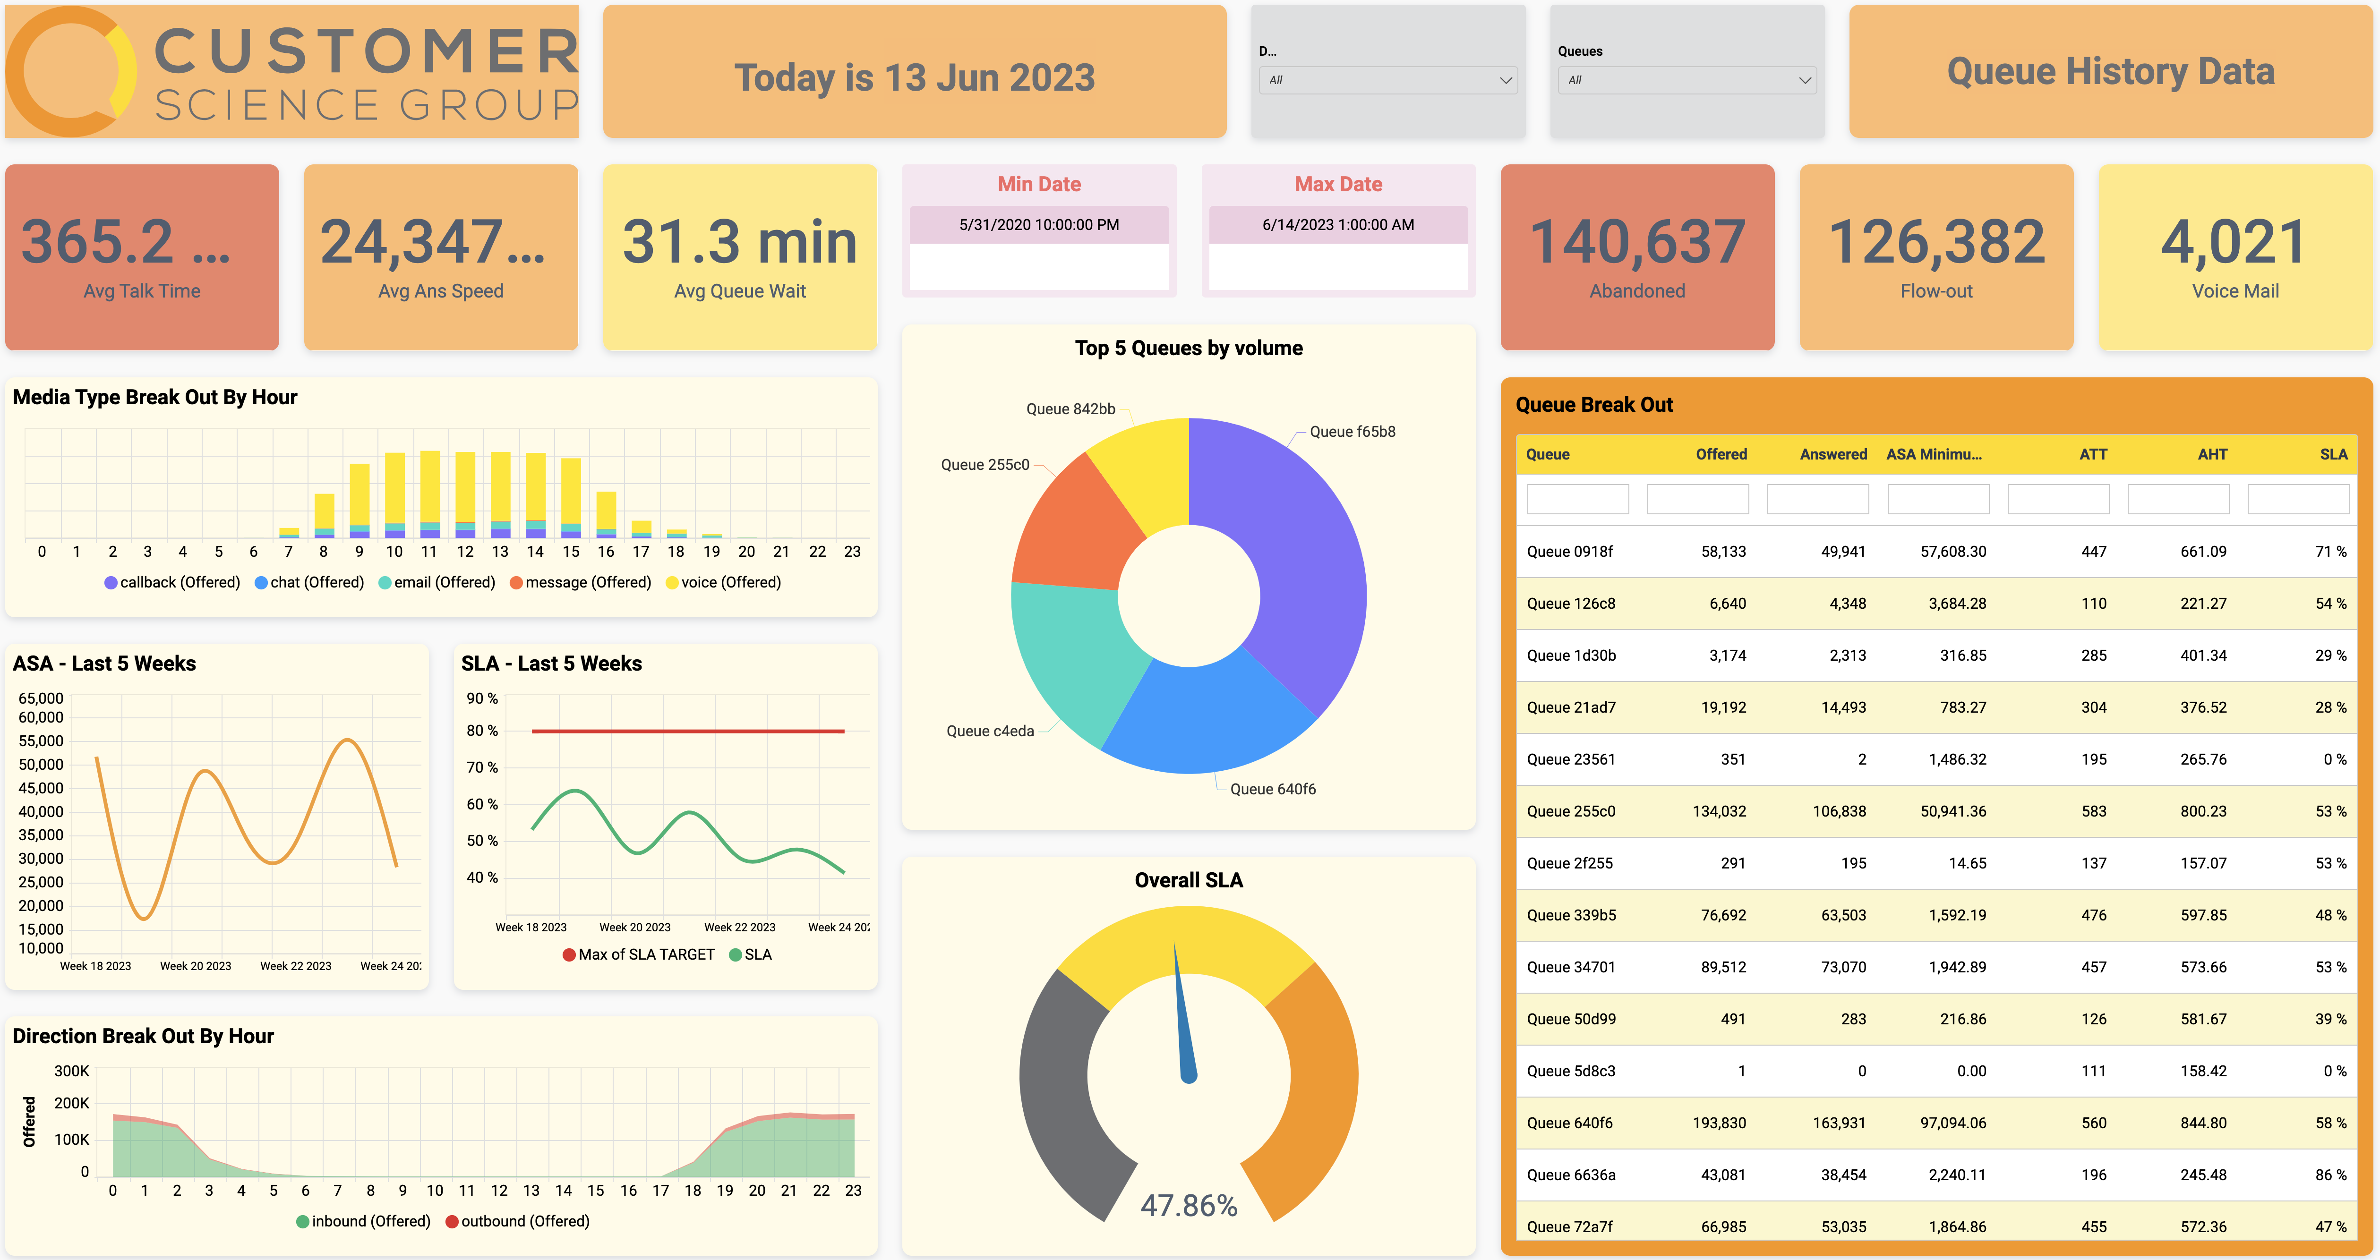Click green SLA legend marker

pos(736,955)
